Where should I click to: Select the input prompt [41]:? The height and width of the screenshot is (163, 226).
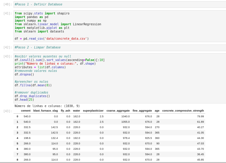click(8, 14)
